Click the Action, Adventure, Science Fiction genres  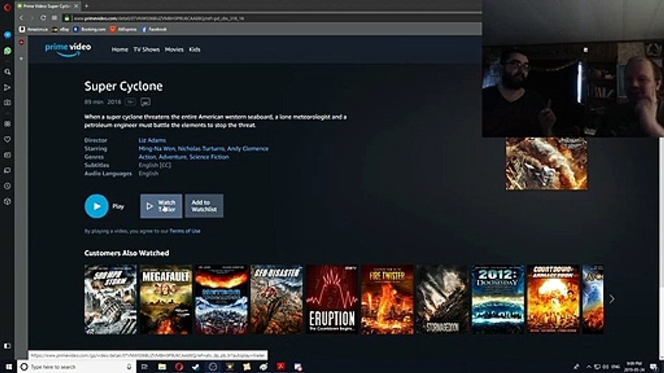coord(184,157)
